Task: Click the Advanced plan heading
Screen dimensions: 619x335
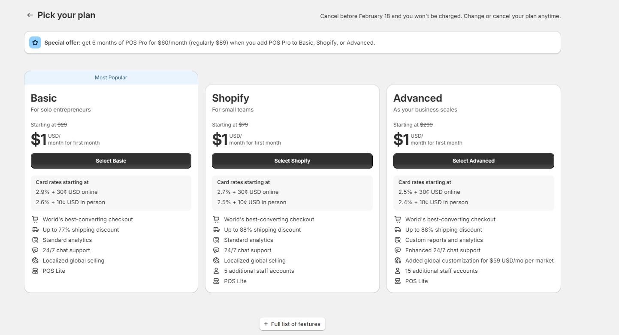Action: [418, 98]
